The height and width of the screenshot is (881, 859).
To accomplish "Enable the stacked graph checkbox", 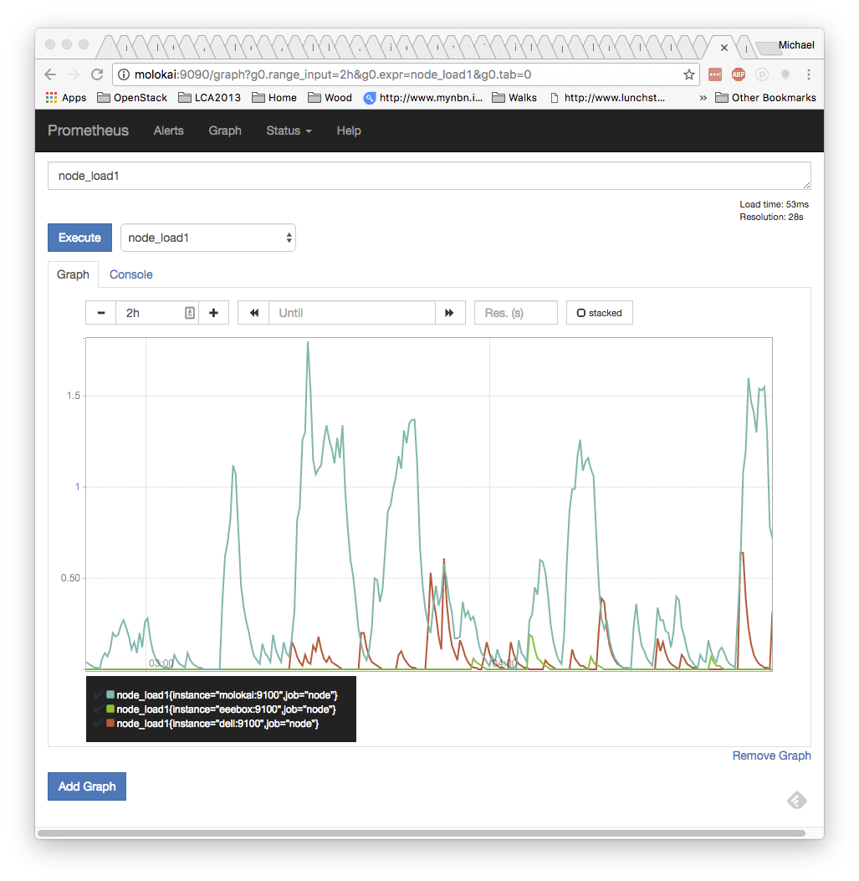I will pos(581,312).
